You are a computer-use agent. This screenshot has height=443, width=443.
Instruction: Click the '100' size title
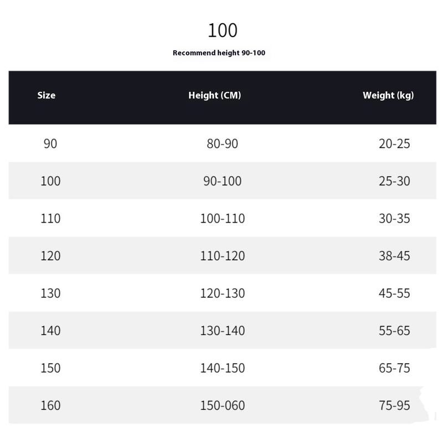[222, 30]
